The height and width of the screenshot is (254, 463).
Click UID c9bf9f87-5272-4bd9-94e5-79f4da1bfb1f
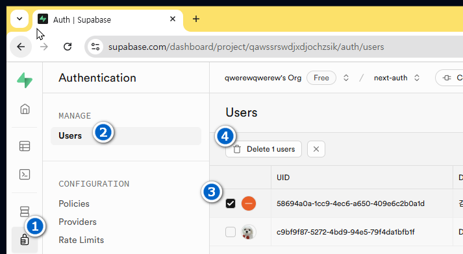[x=345, y=232]
